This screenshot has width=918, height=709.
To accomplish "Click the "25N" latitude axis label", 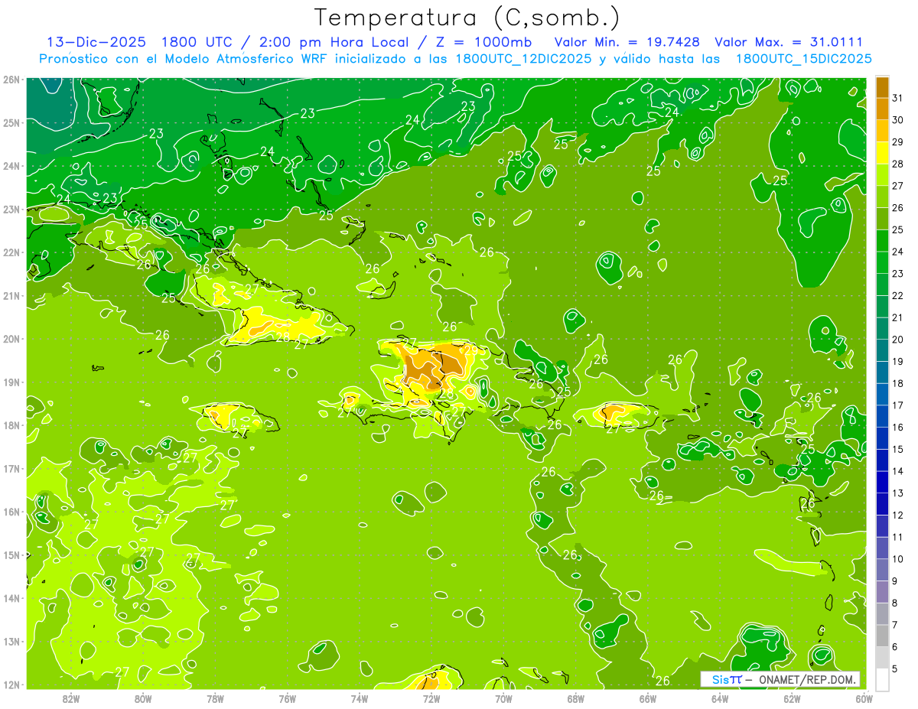I will click(11, 123).
